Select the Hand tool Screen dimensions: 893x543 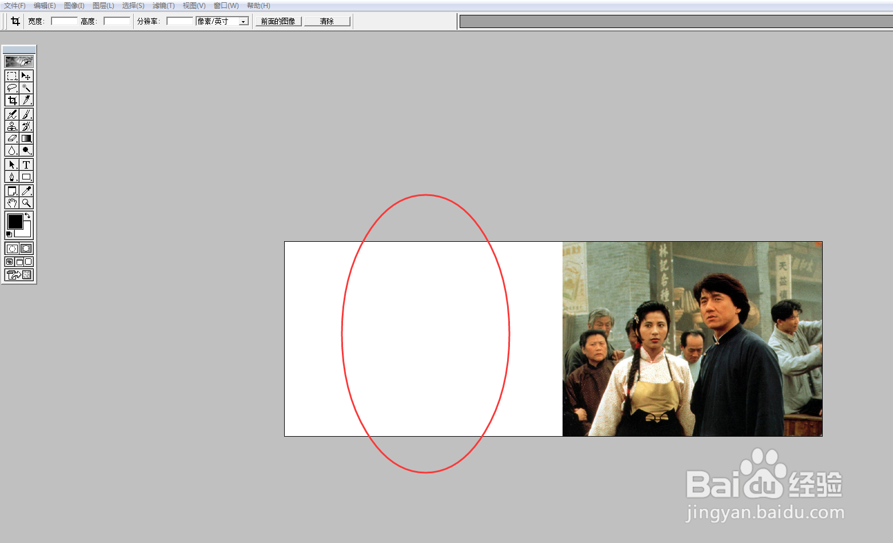pos(12,203)
